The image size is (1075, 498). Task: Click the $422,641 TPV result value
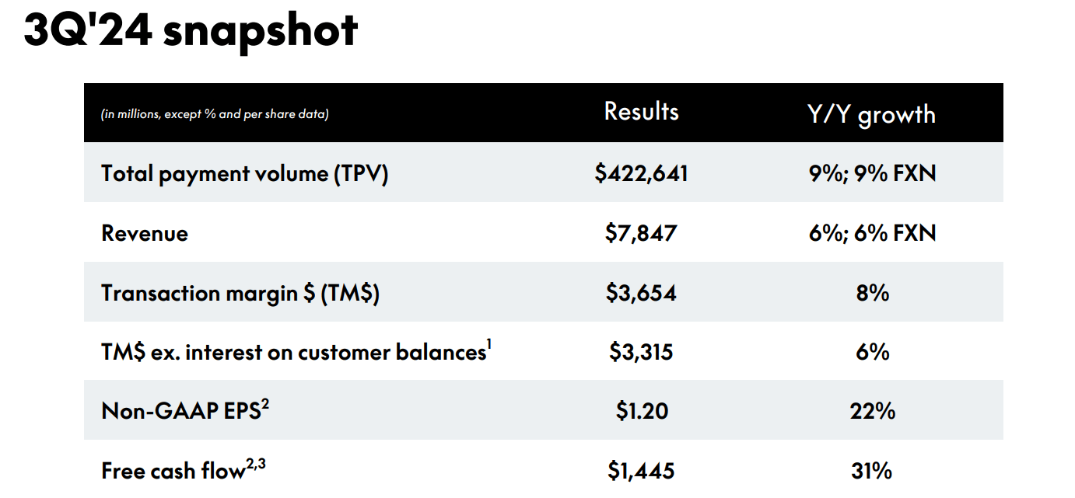(x=641, y=173)
